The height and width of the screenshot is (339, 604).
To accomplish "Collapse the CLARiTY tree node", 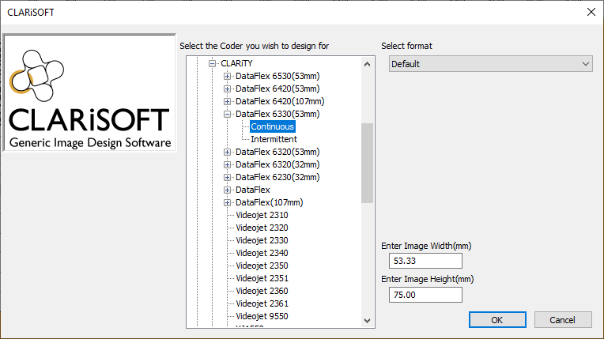I will click(213, 63).
